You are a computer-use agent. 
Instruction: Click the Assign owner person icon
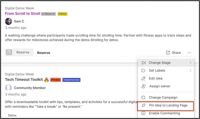pyautogui.click(x=144, y=86)
